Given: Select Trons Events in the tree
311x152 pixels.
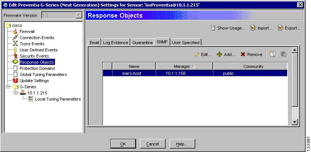Looking at the screenshot, I should 32,44.
